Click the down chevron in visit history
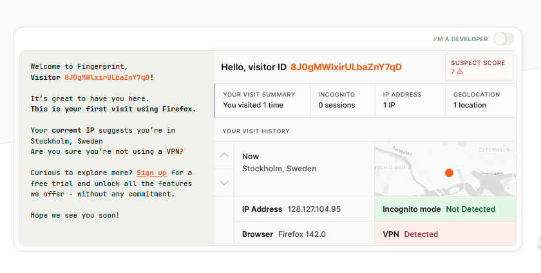541x273 pixels. pyautogui.click(x=224, y=183)
